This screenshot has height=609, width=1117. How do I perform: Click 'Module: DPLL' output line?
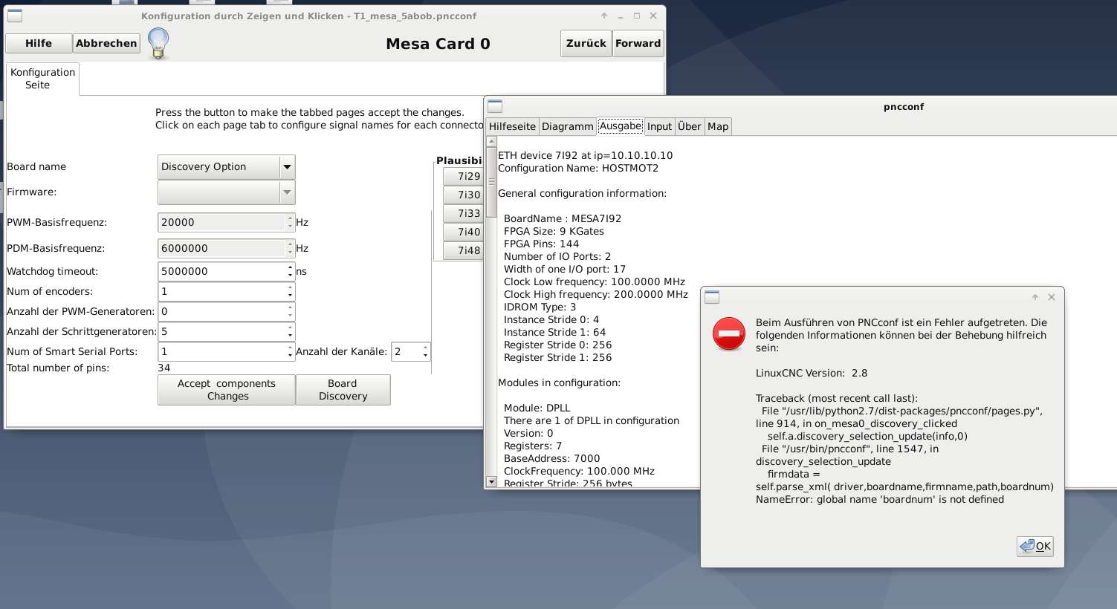(x=537, y=408)
